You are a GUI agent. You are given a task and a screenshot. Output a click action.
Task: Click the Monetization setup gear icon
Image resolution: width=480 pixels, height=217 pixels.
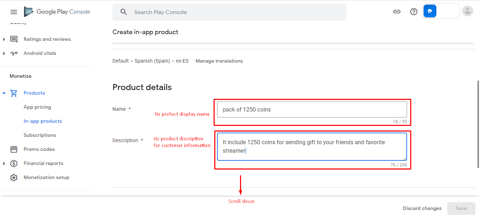pyautogui.click(x=14, y=177)
